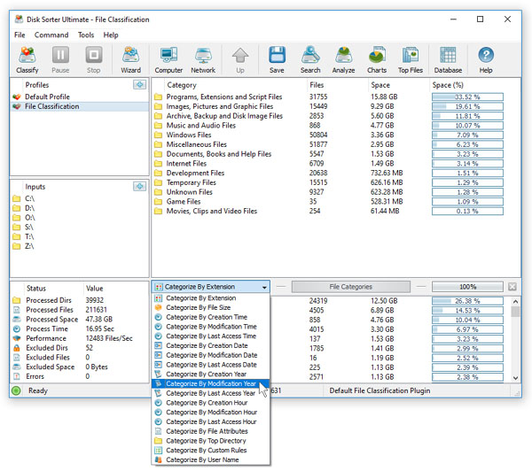Choose Categorize By Top Directory
This screenshot has width=532, height=471.
[x=211, y=441]
